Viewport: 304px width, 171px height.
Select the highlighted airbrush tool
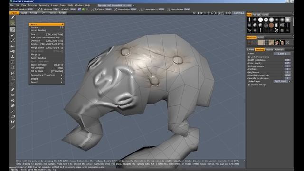pyautogui.click(x=13, y=30)
